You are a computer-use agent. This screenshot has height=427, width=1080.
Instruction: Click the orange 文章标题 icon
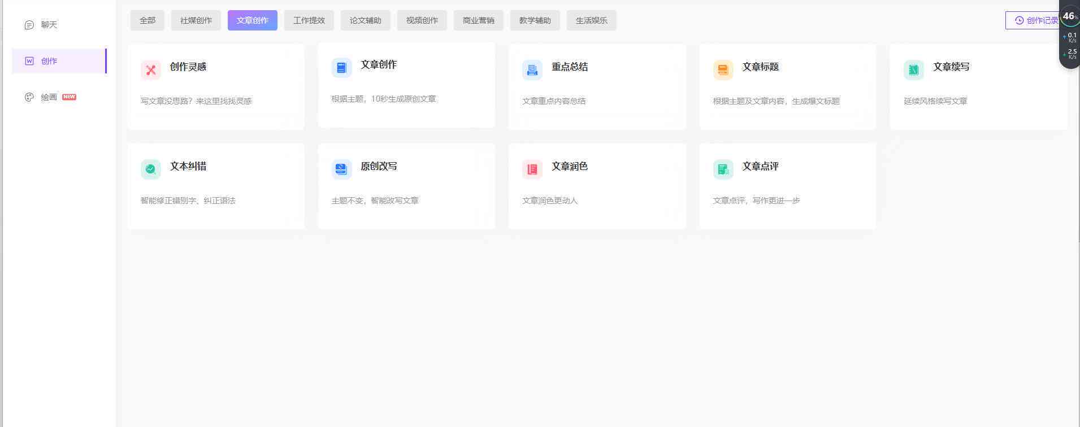pos(723,70)
